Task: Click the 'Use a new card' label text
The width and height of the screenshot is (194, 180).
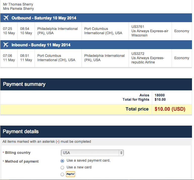Action: coord(79,167)
